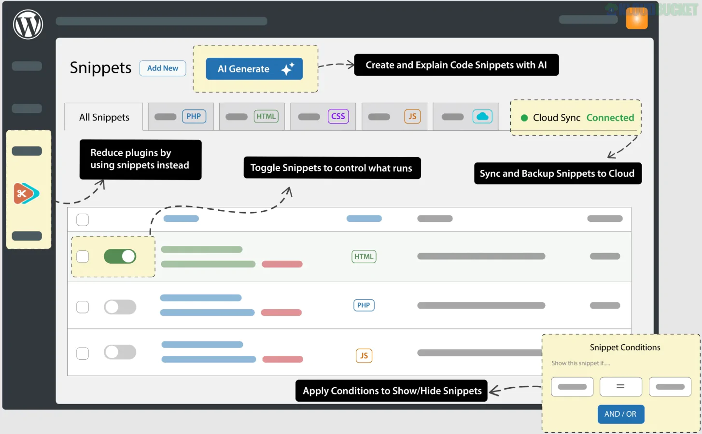Switch to the All Snippets tab
Image resolution: width=702 pixels, height=434 pixels.
(x=104, y=117)
